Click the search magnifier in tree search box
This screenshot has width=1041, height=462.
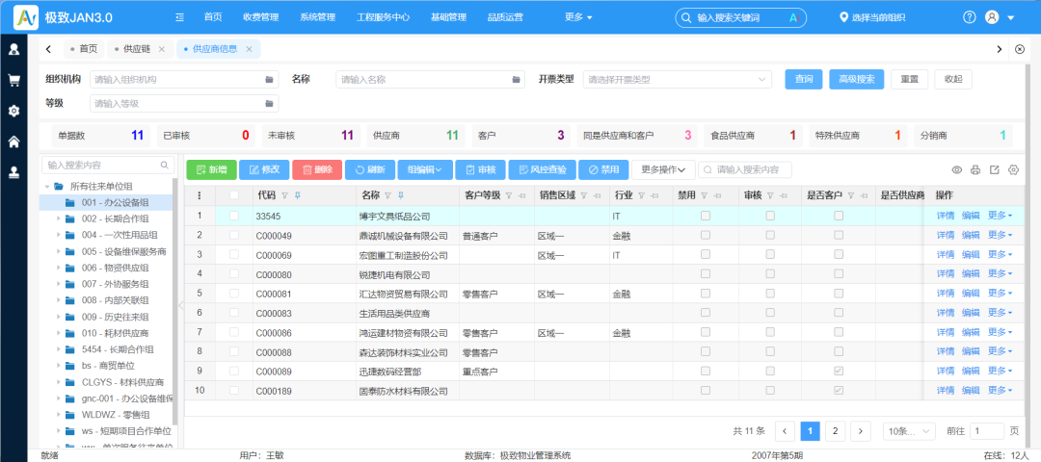(164, 165)
